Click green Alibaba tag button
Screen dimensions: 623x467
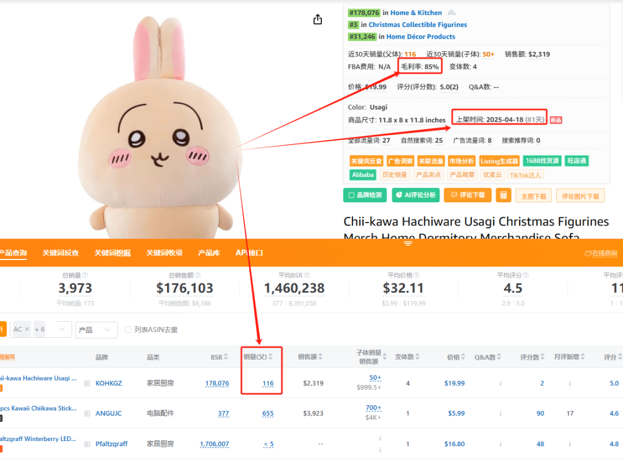[x=363, y=175]
